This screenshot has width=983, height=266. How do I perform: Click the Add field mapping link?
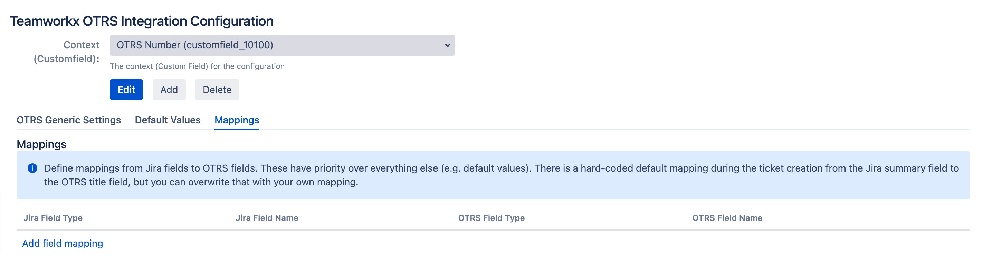click(x=63, y=244)
